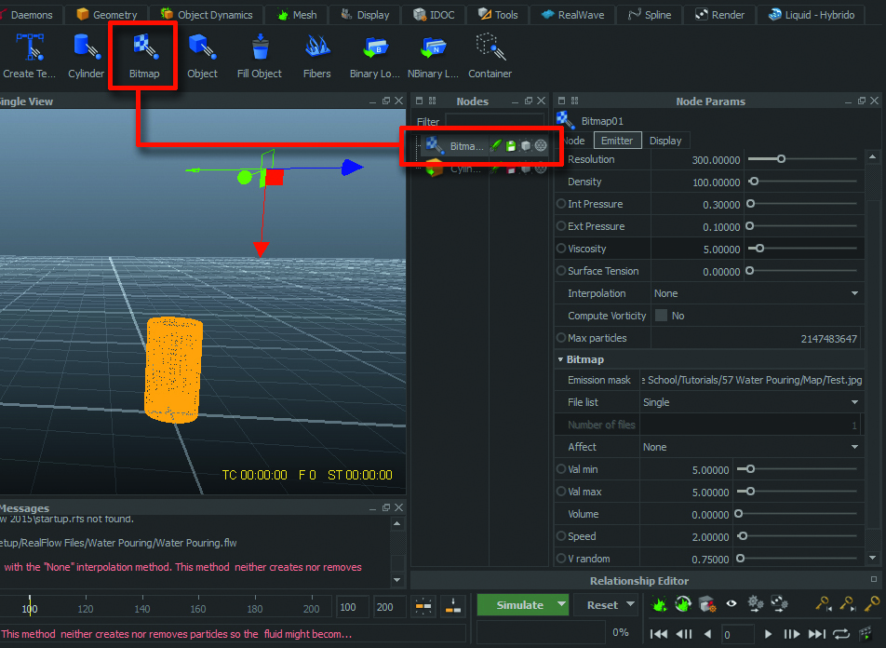The image size is (886, 648).
Task: Click the timeline fit range icon
Action: pyautogui.click(x=423, y=607)
